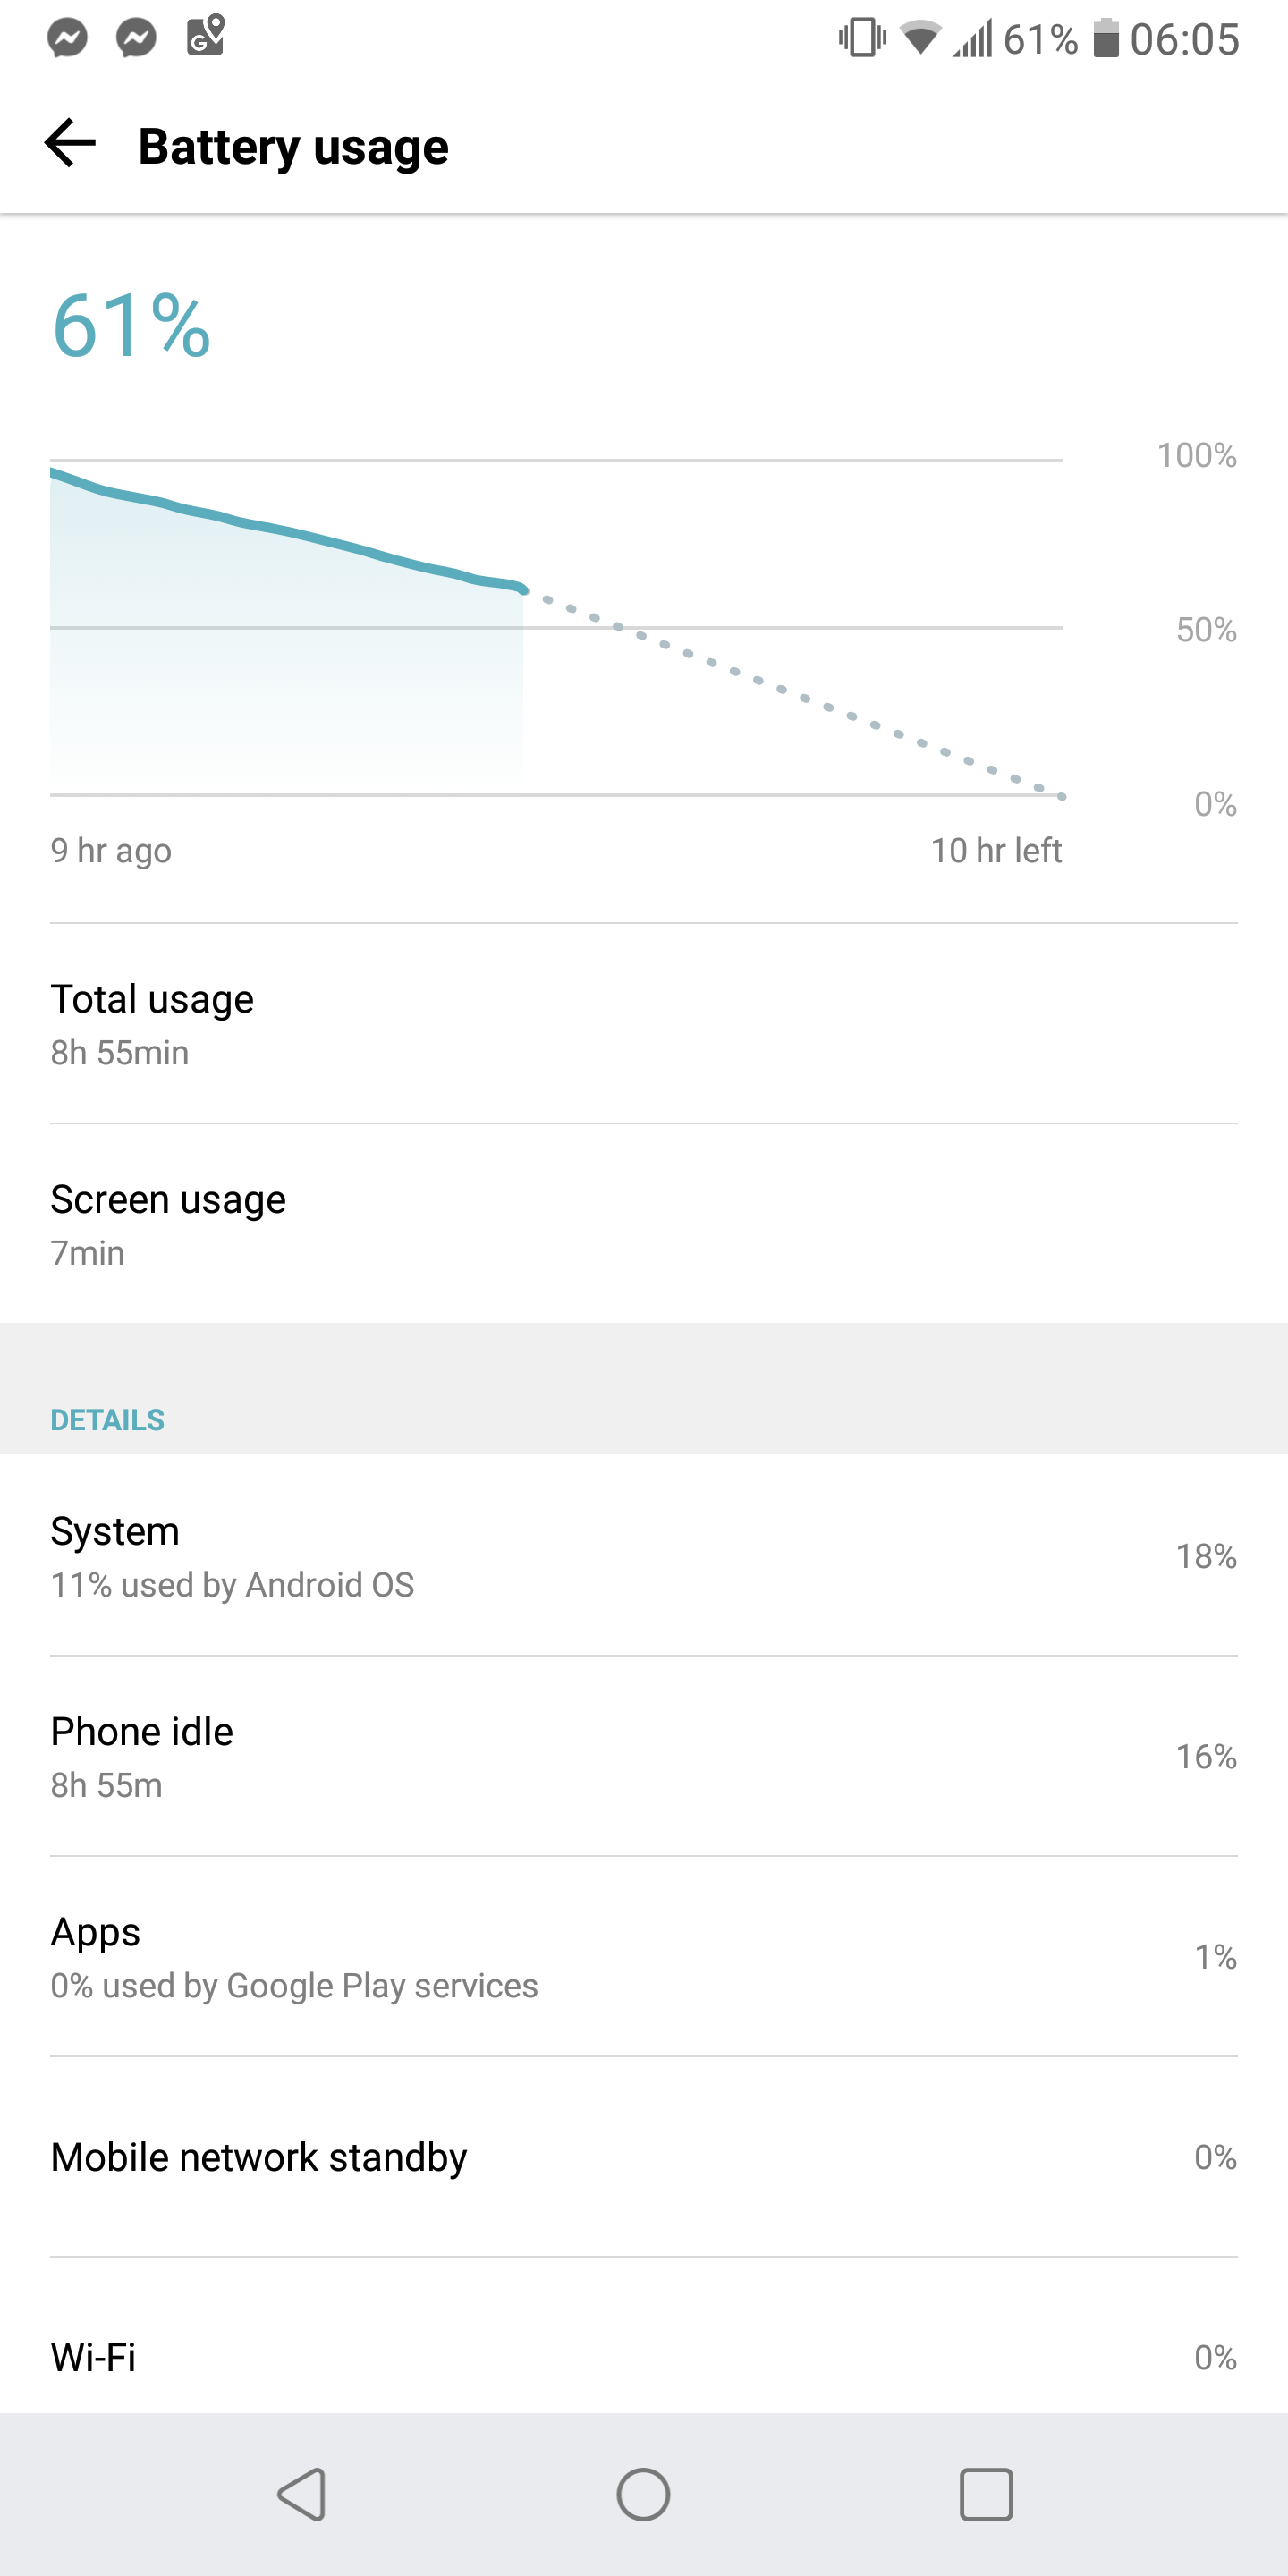Tap the Screen usage row
The image size is (1288, 2576).
coord(644,1223)
